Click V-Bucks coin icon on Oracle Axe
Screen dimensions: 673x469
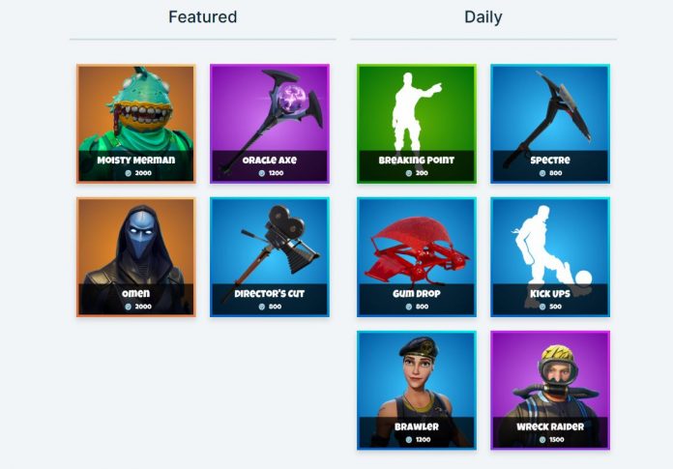click(x=262, y=173)
